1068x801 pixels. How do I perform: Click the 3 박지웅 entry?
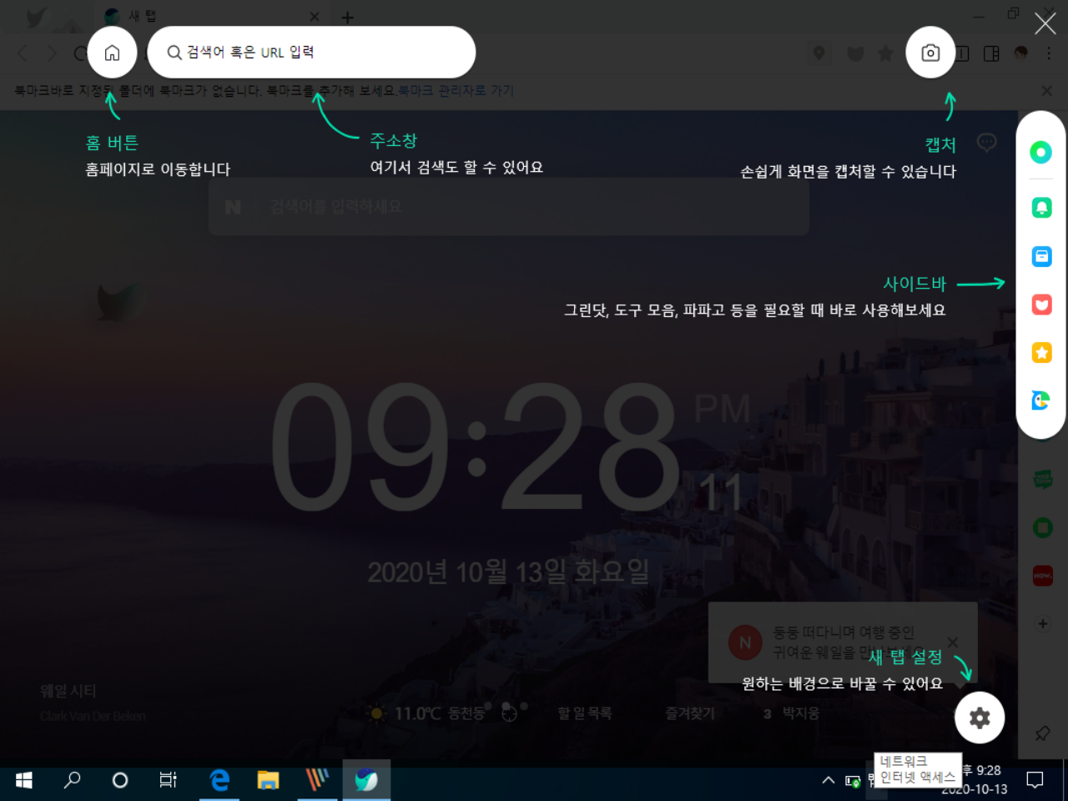(x=792, y=713)
